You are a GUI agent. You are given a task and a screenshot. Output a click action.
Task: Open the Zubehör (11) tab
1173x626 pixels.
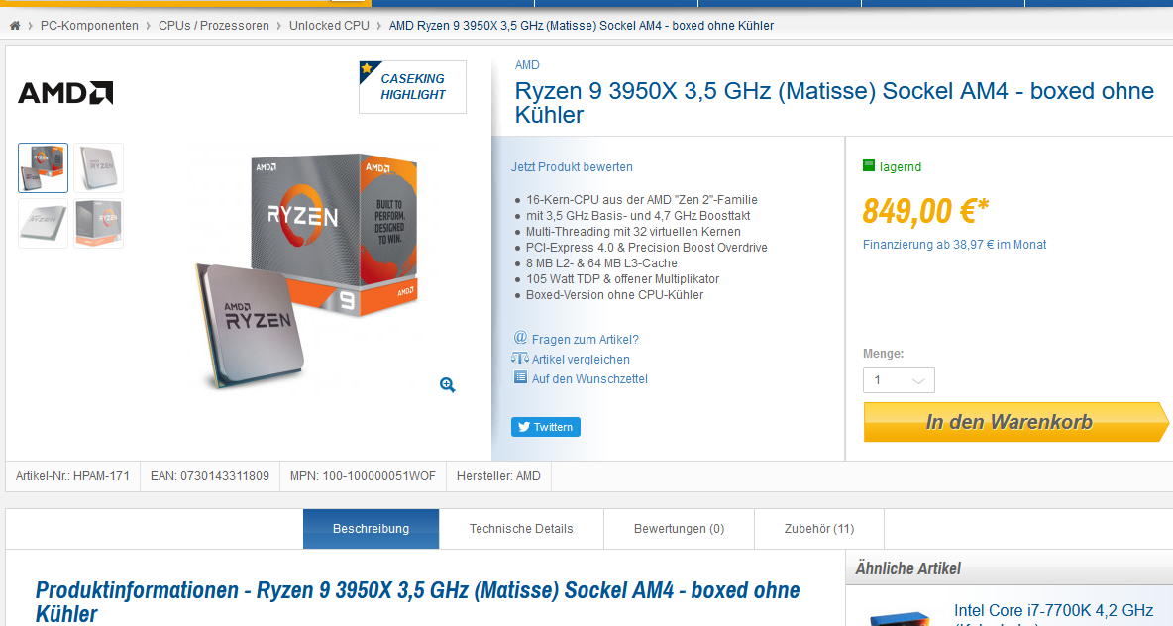click(x=819, y=529)
